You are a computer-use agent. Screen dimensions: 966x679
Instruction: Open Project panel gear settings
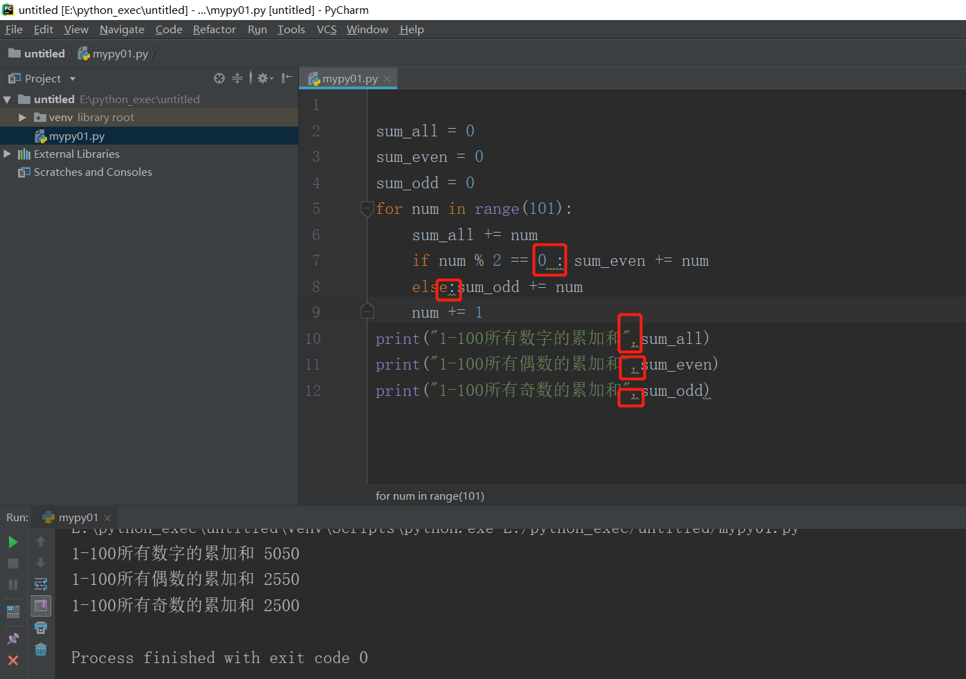265,78
